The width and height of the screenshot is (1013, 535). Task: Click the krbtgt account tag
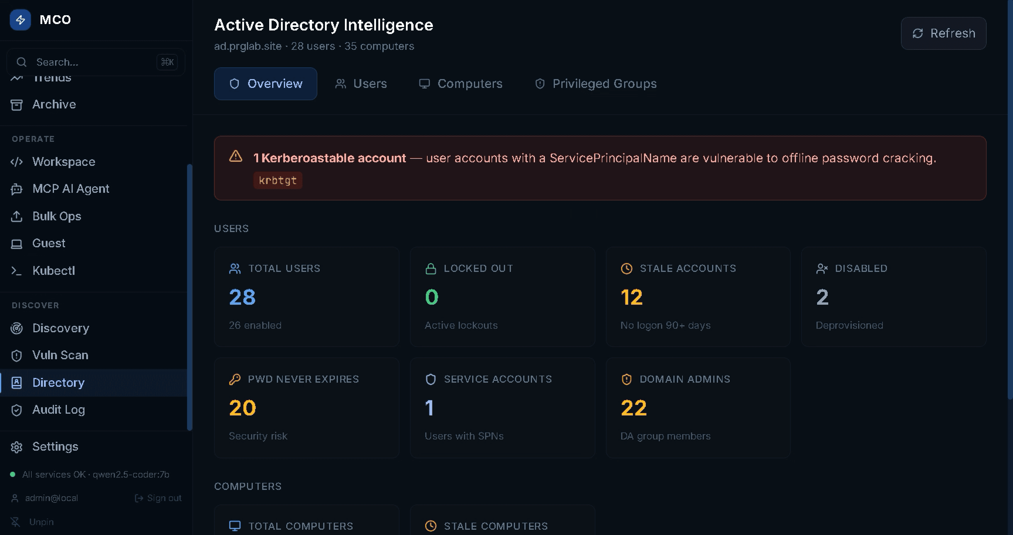point(278,181)
